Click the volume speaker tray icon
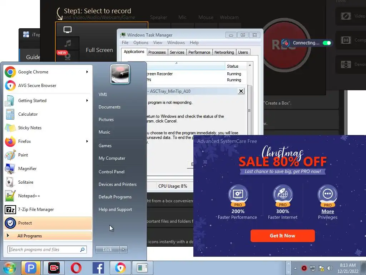 [330, 268]
